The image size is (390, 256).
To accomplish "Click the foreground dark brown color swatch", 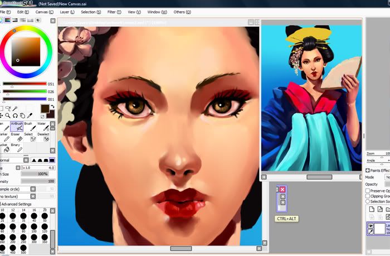I will pyautogui.click(x=45, y=109).
